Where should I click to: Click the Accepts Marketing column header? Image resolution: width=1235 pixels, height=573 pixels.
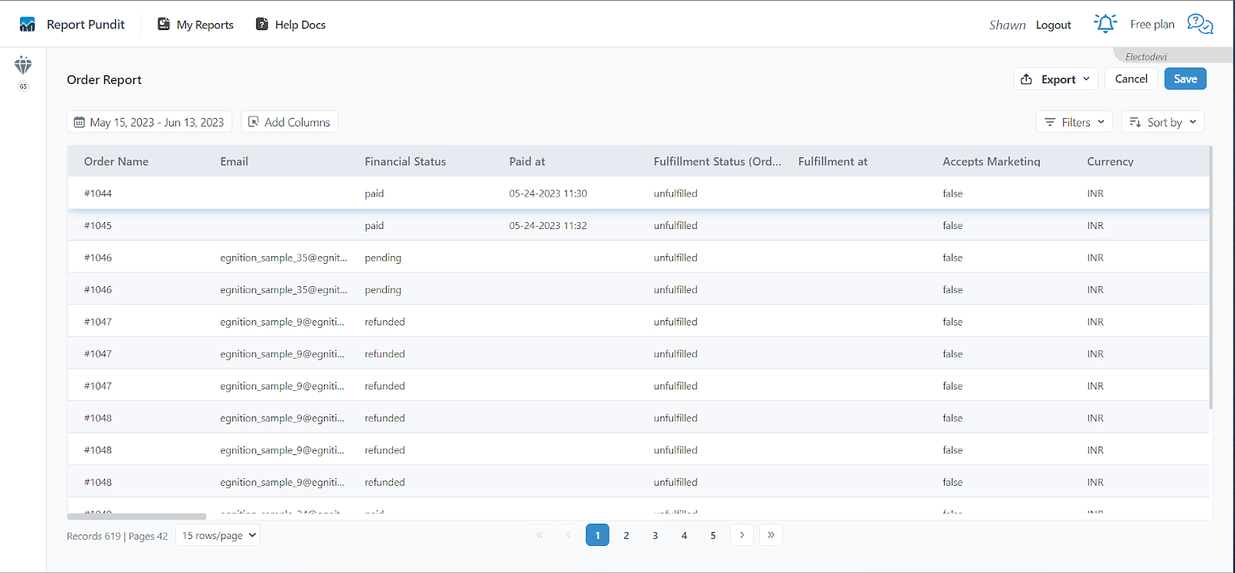pyautogui.click(x=992, y=161)
